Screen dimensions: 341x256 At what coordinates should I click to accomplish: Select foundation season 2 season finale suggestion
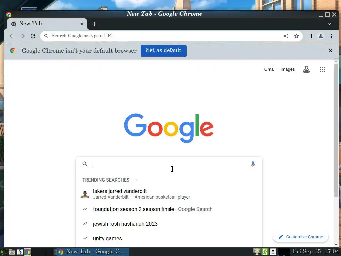point(169,209)
